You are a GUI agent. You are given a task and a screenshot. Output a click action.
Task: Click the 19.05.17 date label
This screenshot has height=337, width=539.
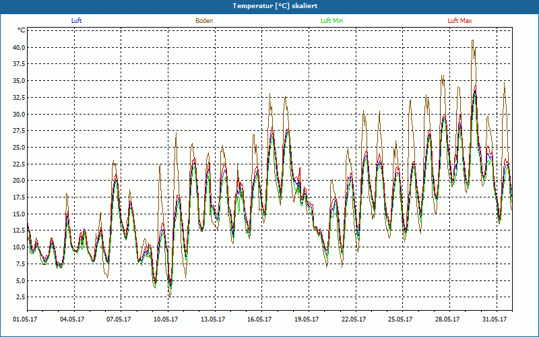coord(307,319)
